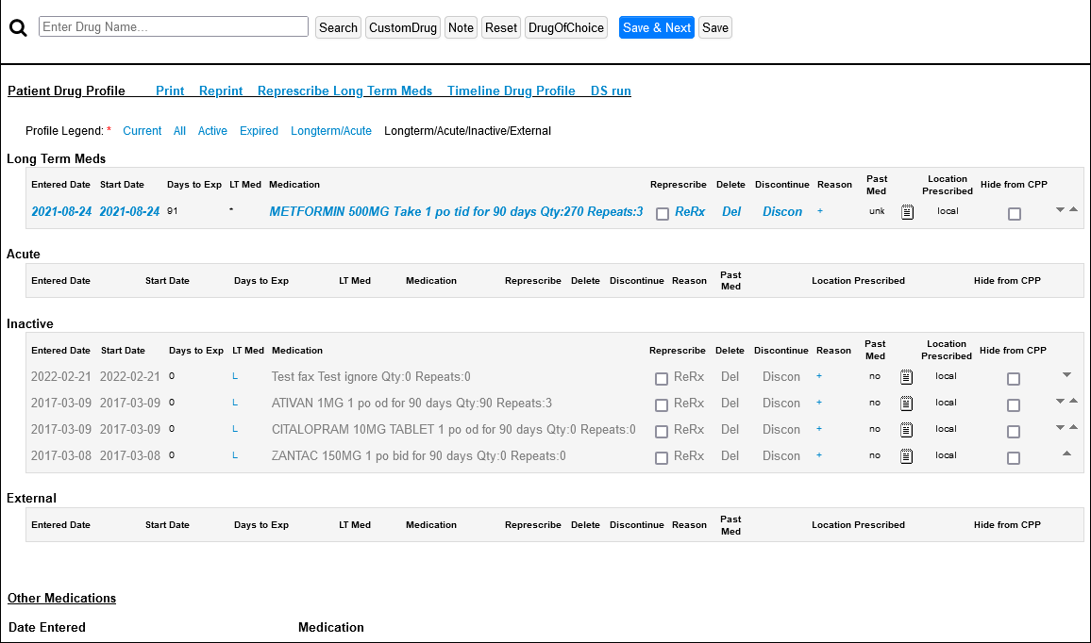1091x643 pixels.
Task: Focus the Enter Drug Name field
Action: point(174,27)
